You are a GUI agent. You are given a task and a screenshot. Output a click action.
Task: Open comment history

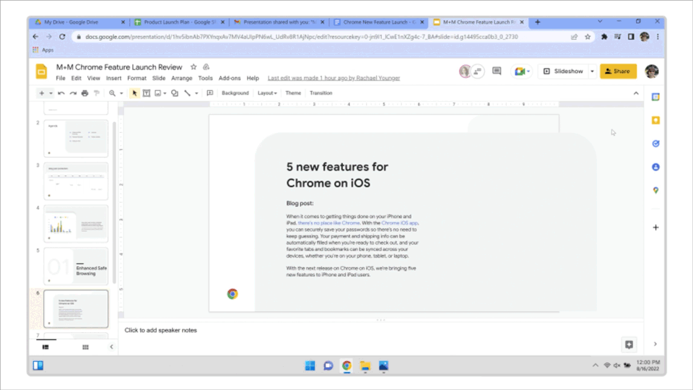click(x=497, y=71)
